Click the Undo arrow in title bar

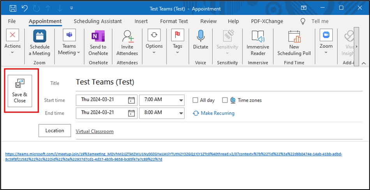coord(24,8)
